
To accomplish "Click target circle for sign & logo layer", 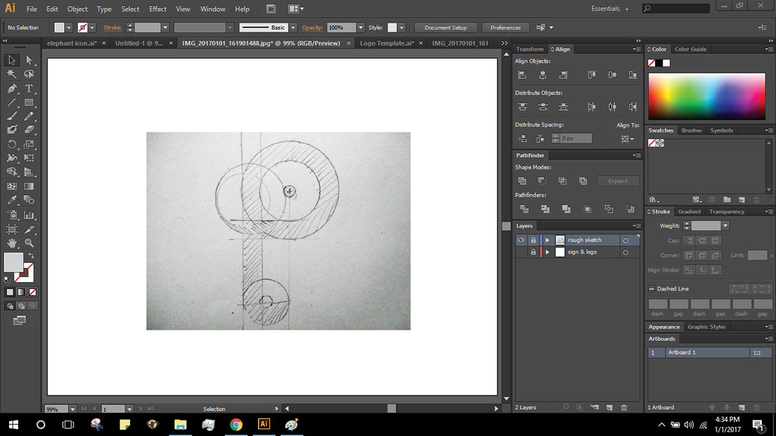I will pos(625,252).
